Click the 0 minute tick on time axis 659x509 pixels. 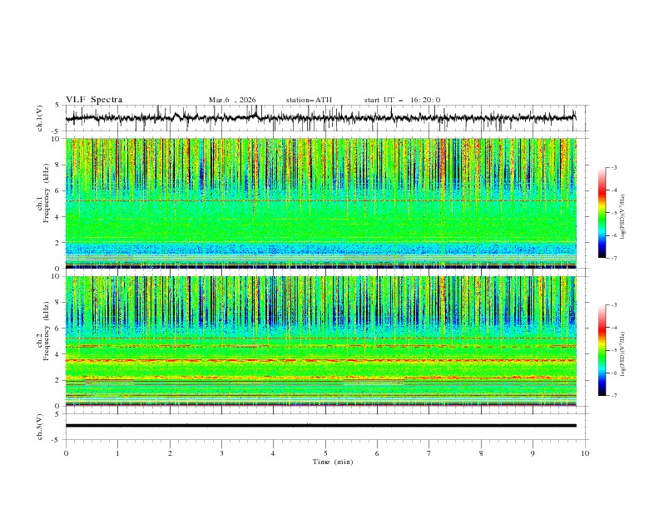coord(66,452)
